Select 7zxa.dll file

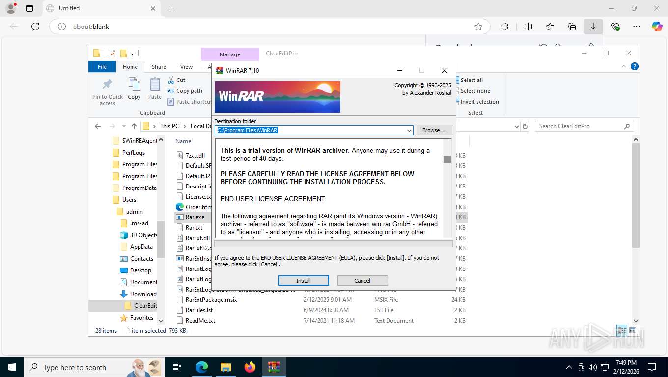coord(195,156)
